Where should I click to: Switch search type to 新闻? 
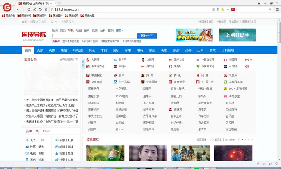tap(55, 30)
